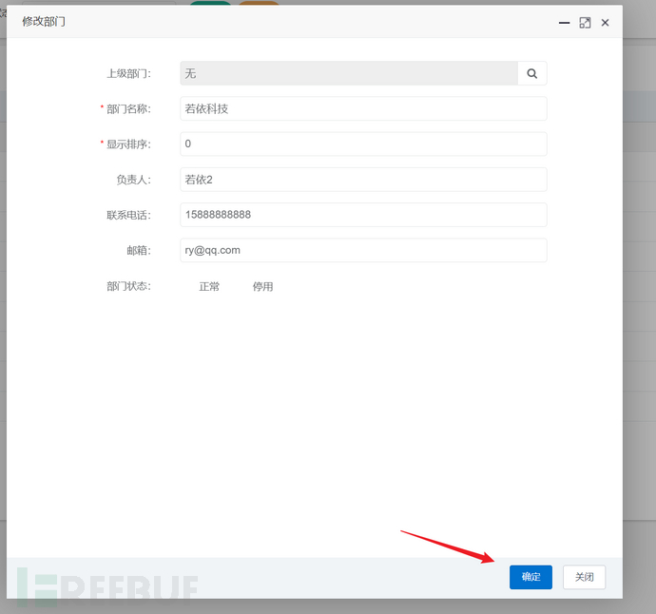This screenshot has height=614, width=656.
Task: Select the 停用 department status option
Action: coord(262,286)
